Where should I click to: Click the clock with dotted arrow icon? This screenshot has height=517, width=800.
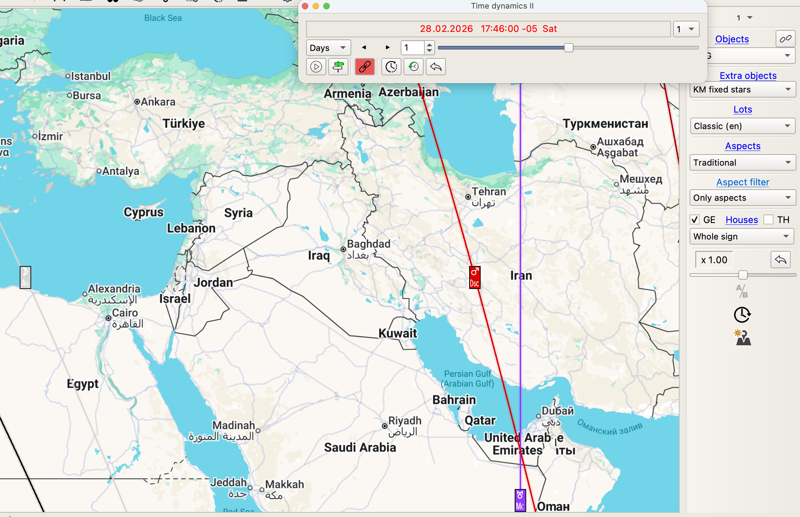[391, 67]
